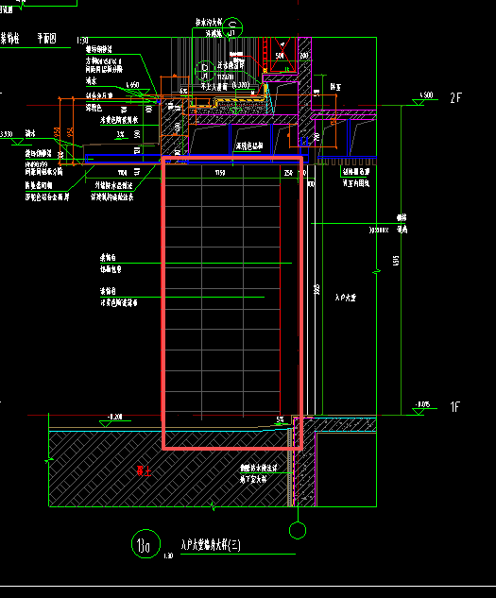496x598 pixels.
Task: Click the 地下室大样 annotation
Action: (x=253, y=479)
